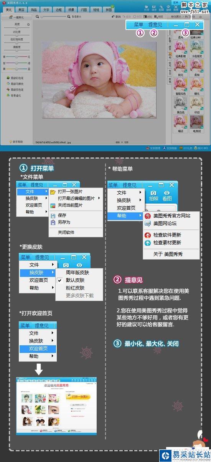
Task: Click the 保存 save icon in top toolbar
Action: [154, 8]
